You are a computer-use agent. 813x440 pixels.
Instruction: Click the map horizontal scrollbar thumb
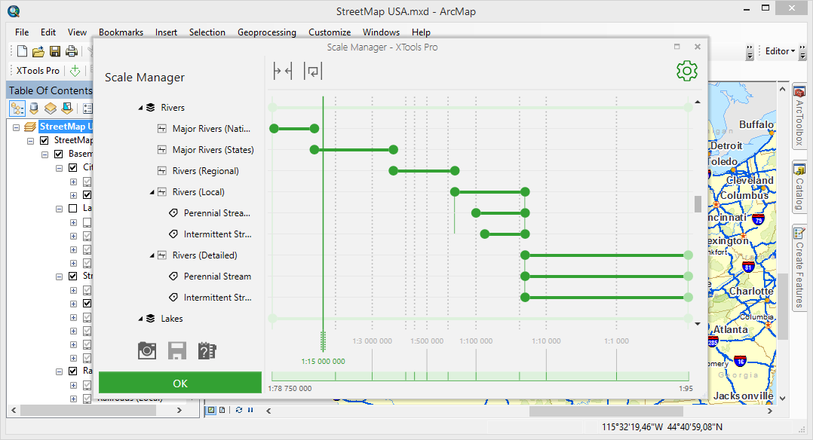click(x=606, y=411)
